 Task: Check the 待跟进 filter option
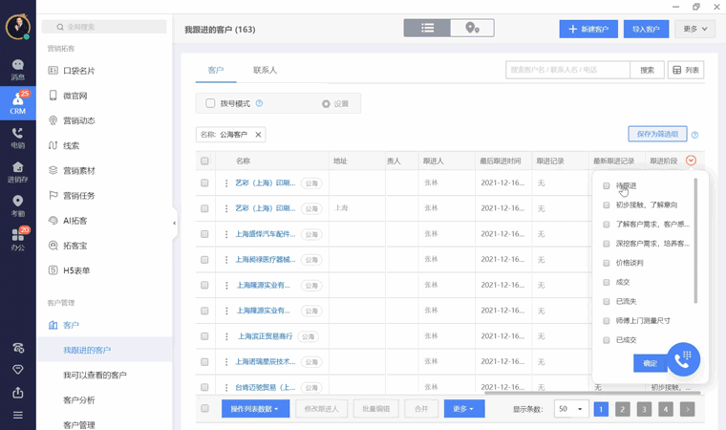[x=607, y=186]
